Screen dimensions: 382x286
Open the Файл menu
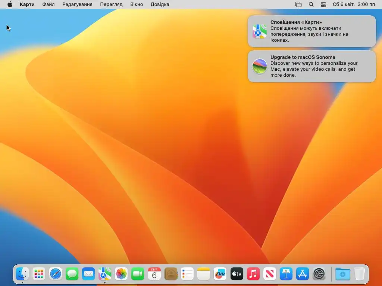click(48, 4)
